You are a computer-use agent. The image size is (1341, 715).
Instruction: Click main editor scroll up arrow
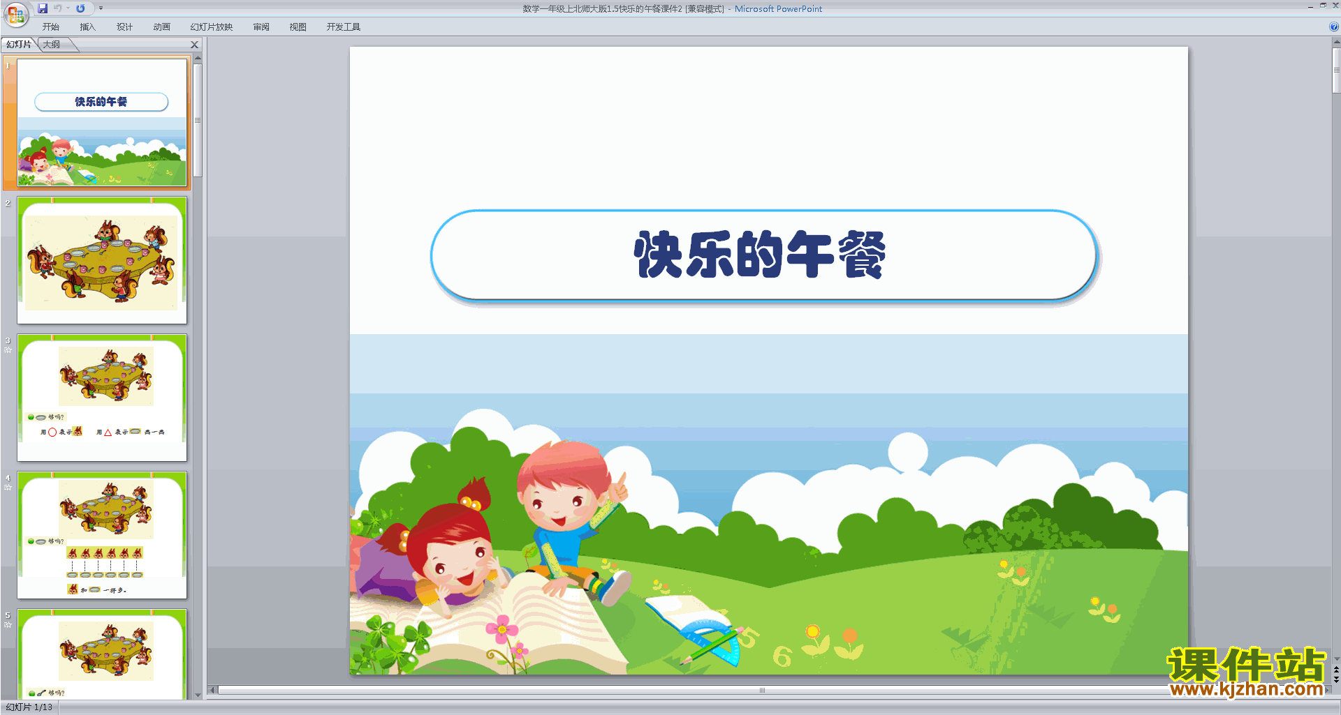1336,43
